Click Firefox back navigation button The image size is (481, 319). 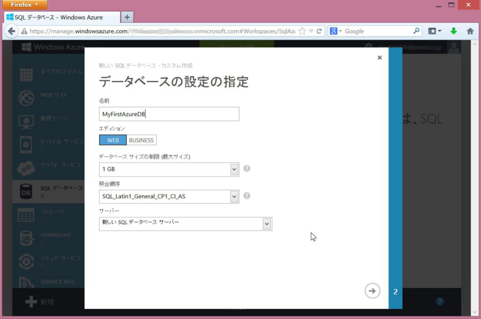[11, 31]
